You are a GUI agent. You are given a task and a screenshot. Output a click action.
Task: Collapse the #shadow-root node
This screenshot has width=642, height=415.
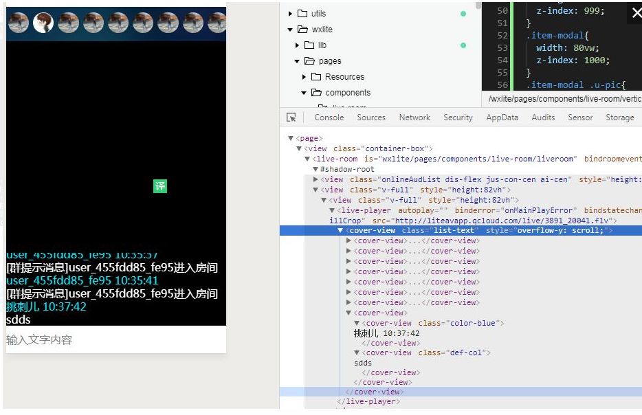pyautogui.click(x=316, y=169)
